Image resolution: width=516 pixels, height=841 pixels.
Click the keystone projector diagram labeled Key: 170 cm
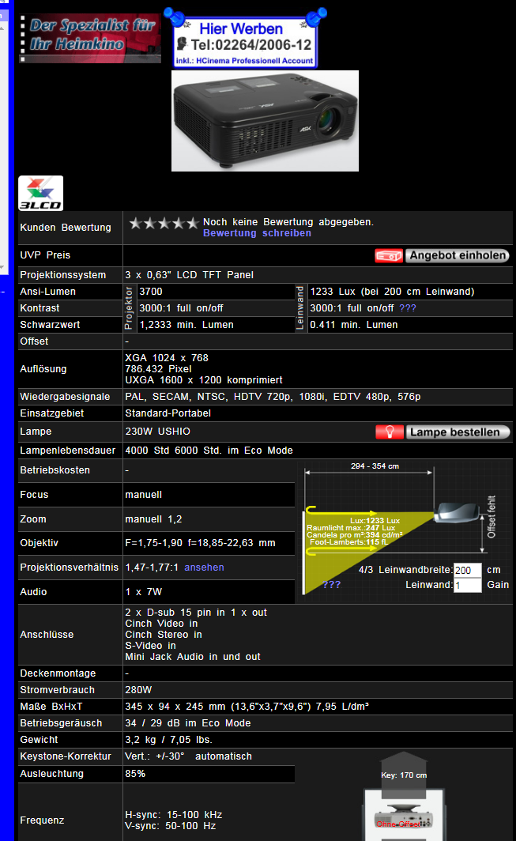[x=405, y=797]
